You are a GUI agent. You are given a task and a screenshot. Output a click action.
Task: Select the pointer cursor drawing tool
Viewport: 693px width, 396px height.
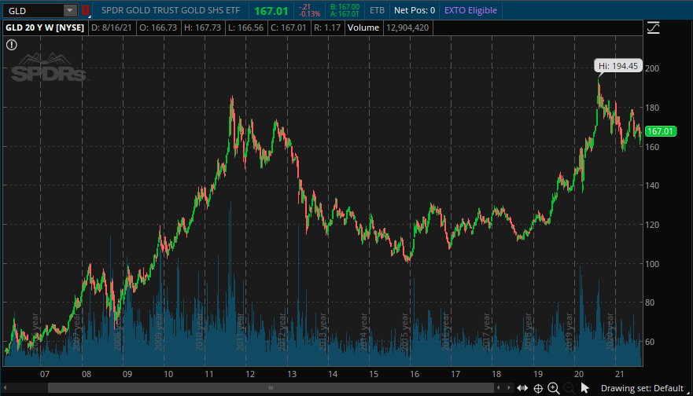pos(584,388)
